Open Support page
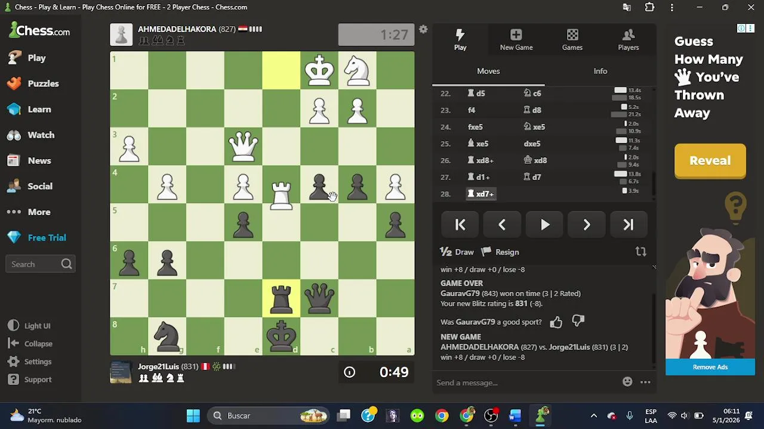 coord(30,379)
